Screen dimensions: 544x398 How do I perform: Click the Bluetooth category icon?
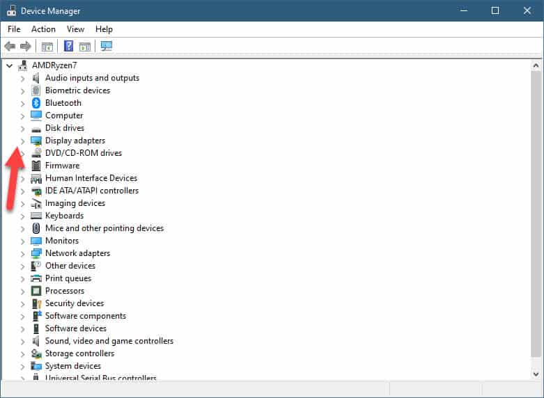pyautogui.click(x=36, y=103)
